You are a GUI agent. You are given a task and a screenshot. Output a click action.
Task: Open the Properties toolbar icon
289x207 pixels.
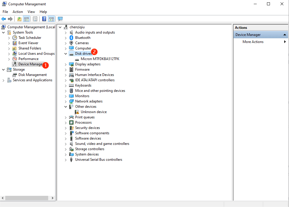(x=35, y=19)
